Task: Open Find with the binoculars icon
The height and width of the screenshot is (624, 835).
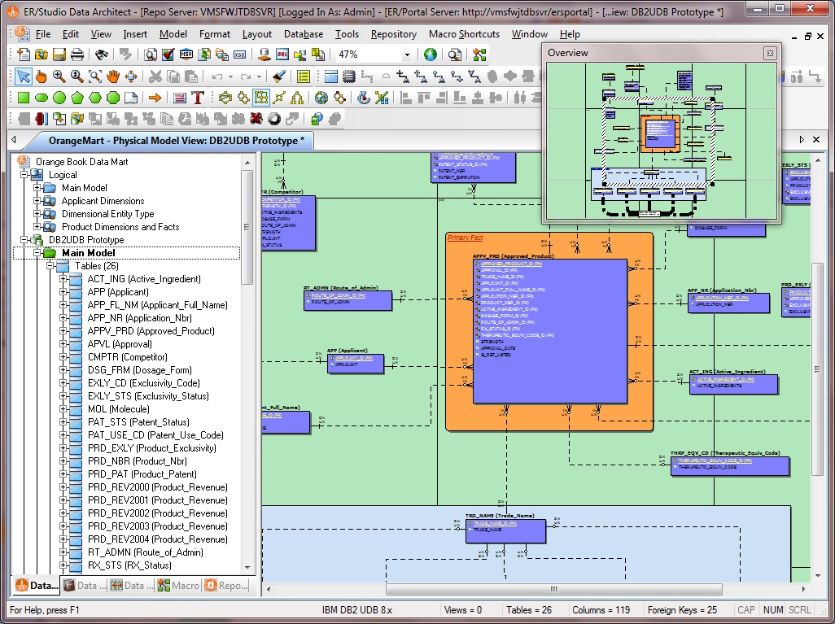Action: (102, 55)
